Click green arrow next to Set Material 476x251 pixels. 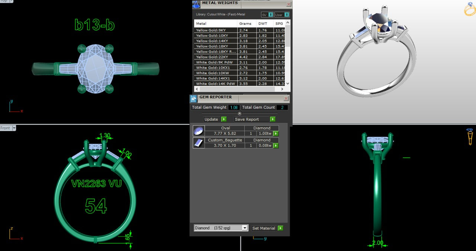click(x=280, y=228)
